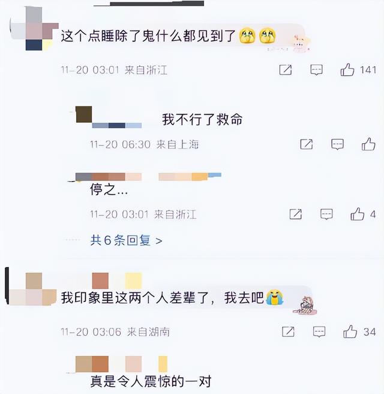The width and height of the screenshot is (384, 394).
Task: Like the Hunan comment with 34 likes
Action: 350,331
